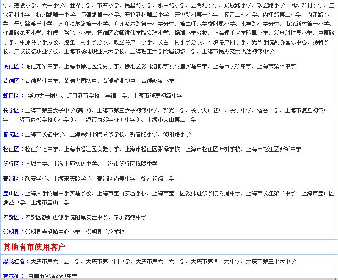Click the text 洵阳路小学
This screenshot has height=280, width=338.
177,134
